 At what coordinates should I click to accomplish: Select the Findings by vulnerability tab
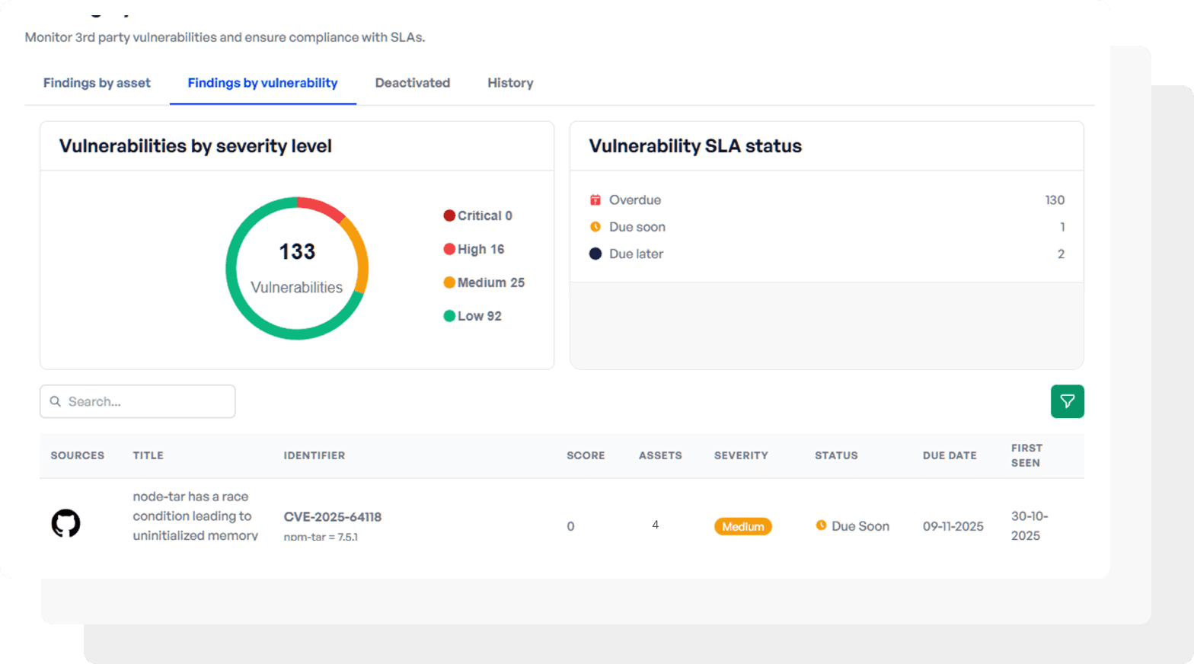263,83
